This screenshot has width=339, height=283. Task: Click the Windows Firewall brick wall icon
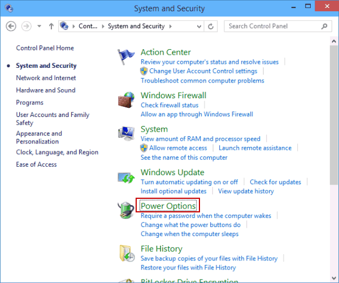point(126,101)
